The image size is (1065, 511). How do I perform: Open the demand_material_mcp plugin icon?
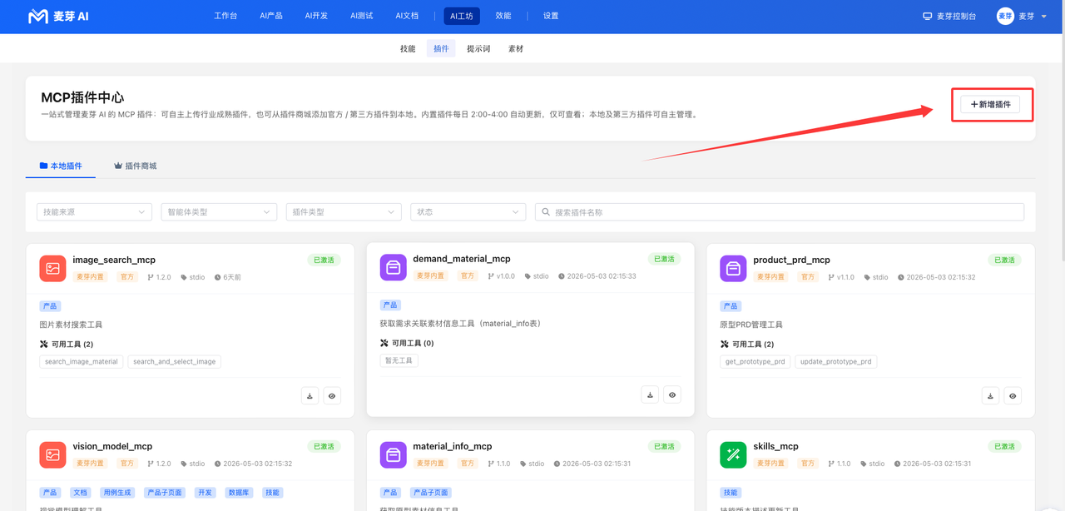coord(394,267)
